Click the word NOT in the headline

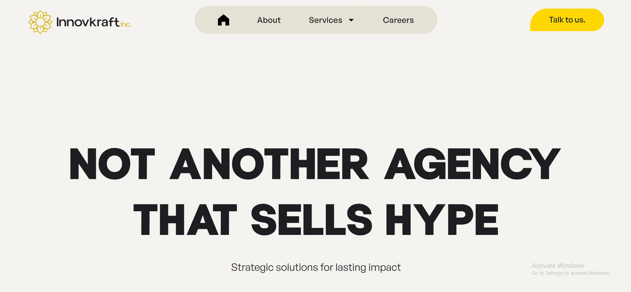pyautogui.click(x=112, y=164)
